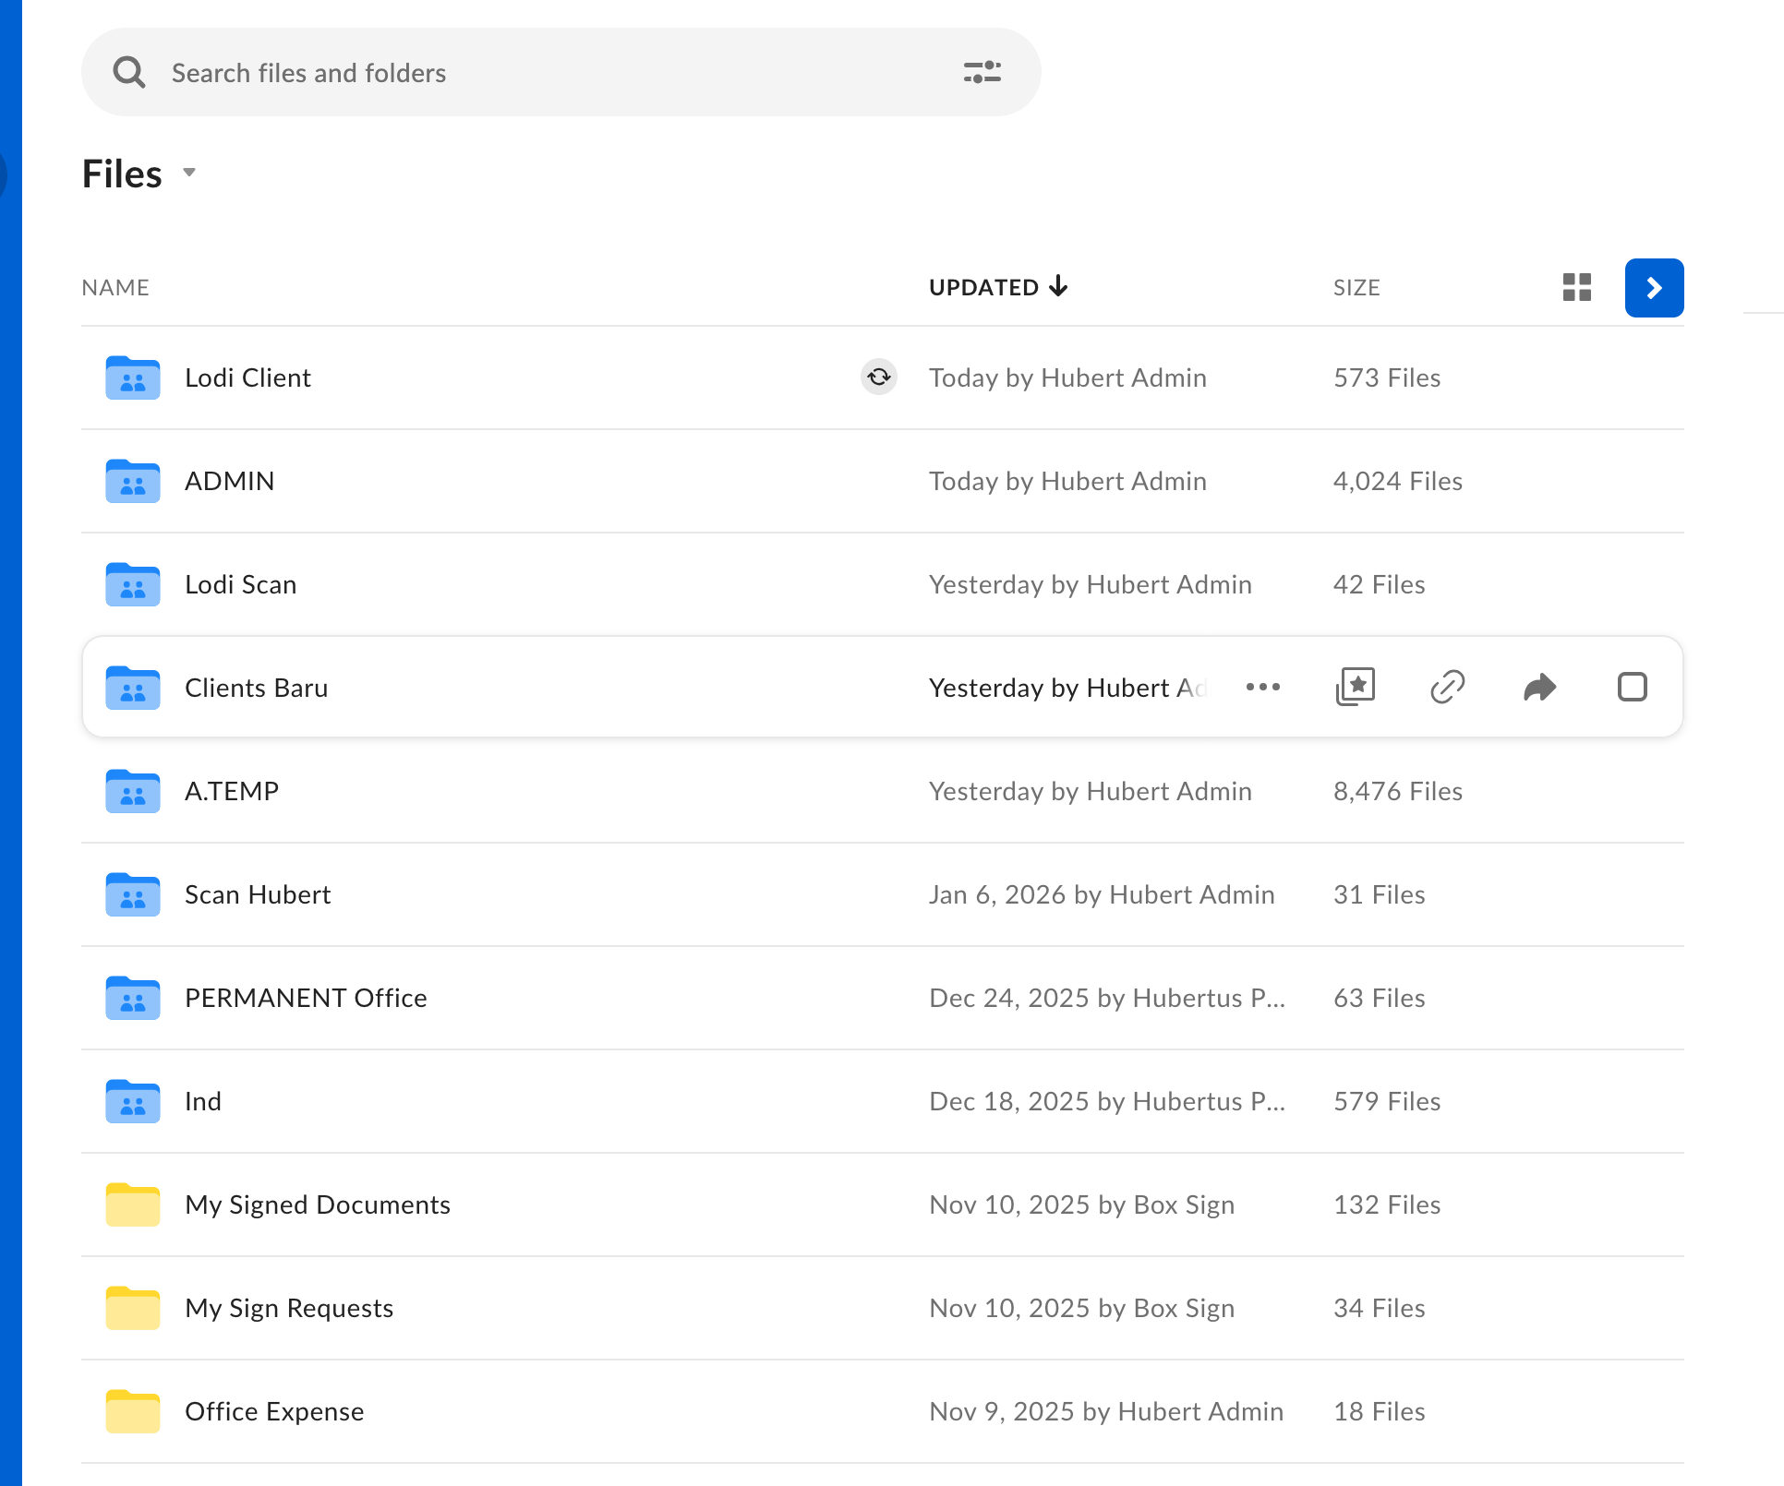Add Clients Baru to collection

[x=1355, y=687]
